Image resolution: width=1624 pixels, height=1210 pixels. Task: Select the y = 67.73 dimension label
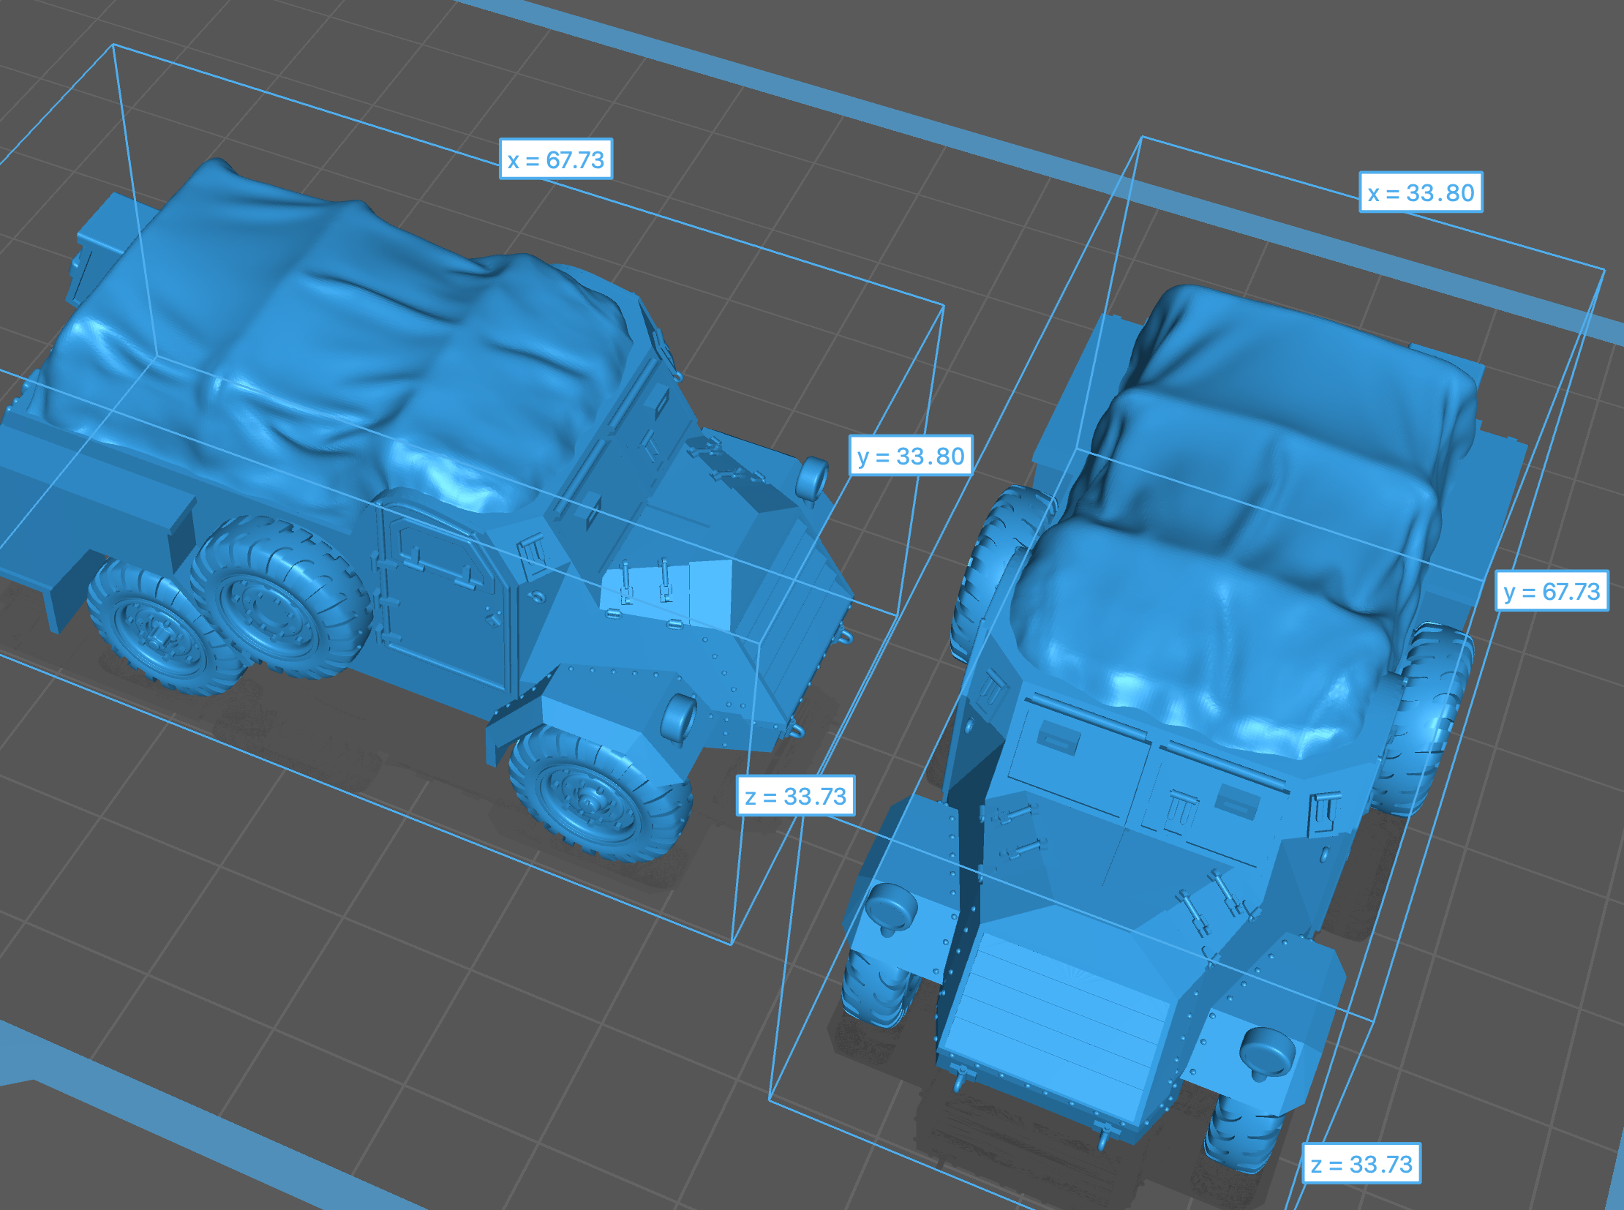[x=1552, y=591]
